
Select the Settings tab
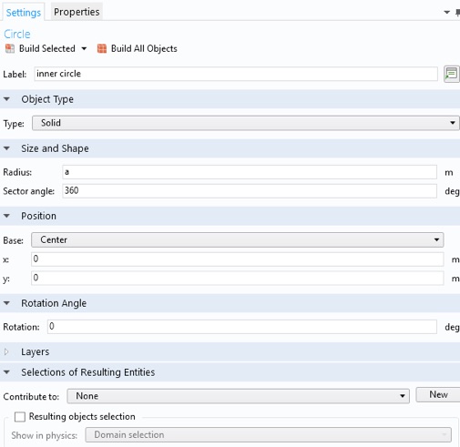(x=24, y=13)
